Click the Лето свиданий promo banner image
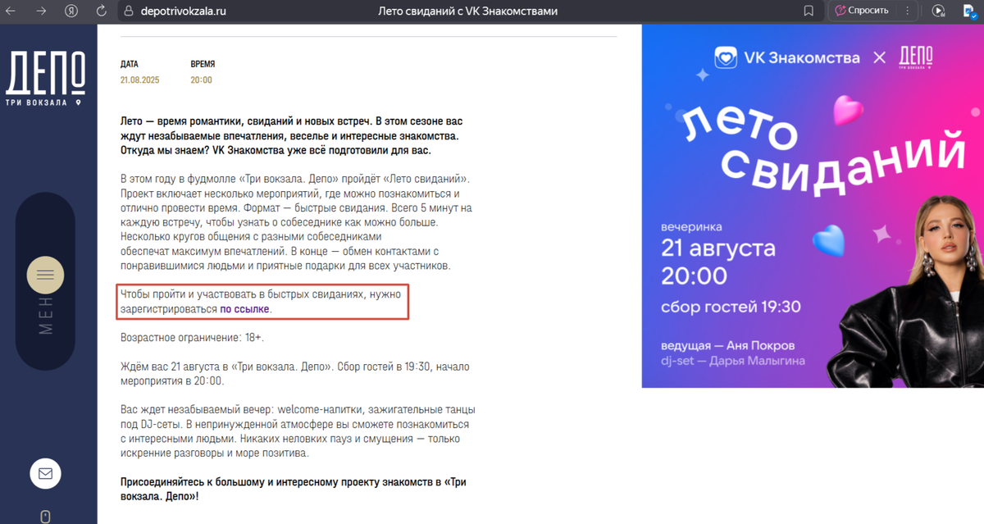984x524 pixels. point(813,206)
